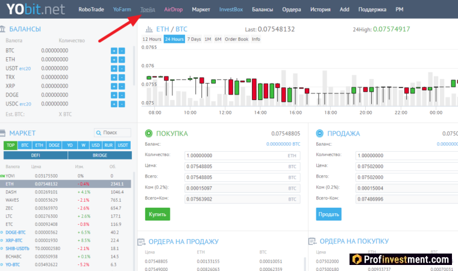Click the plus icon for BTC balance

point(114,51)
